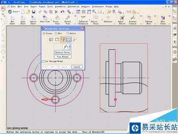Undo the last action with the curved arrow

click(x=63, y=12)
